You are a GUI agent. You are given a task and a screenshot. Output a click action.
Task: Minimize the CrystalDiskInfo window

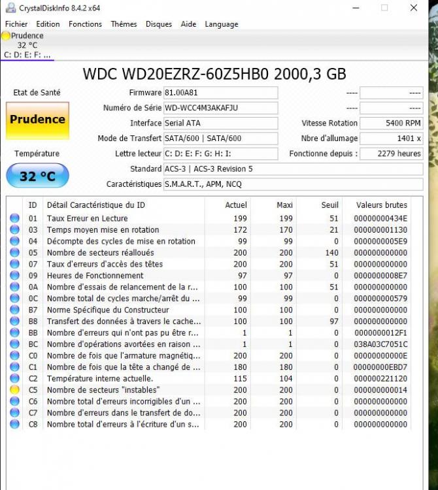coord(356,8)
